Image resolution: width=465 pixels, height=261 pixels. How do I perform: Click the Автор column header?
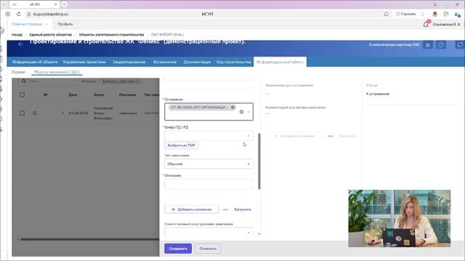pyautogui.click(x=99, y=95)
